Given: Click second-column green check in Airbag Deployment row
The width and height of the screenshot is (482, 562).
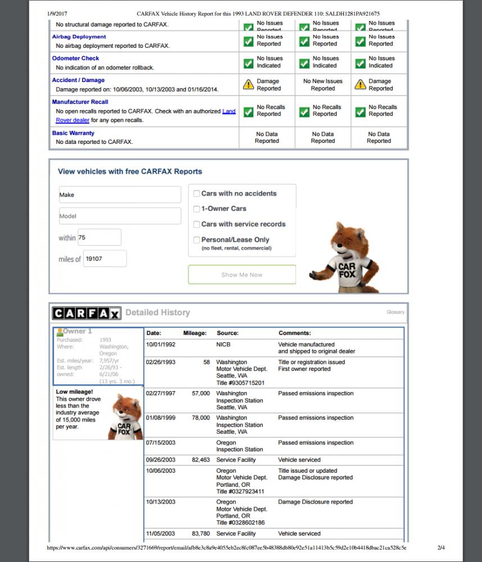Looking at the screenshot, I should click(x=304, y=42).
